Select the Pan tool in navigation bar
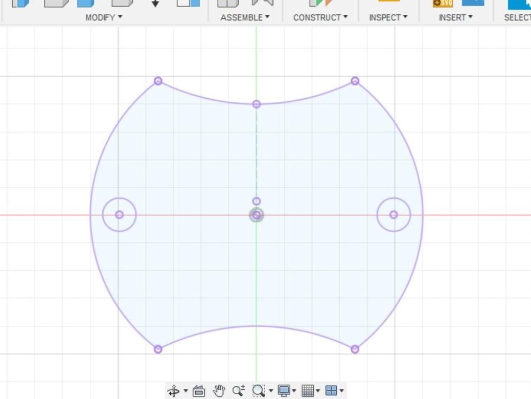Screen dimensions: 531x399 [x=219, y=390]
